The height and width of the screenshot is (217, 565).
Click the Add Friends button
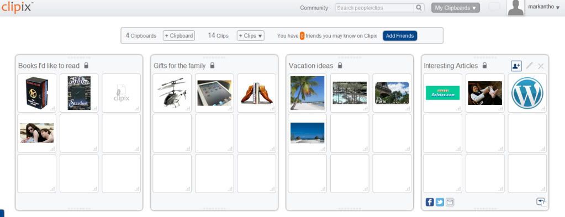click(x=400, y=36)
